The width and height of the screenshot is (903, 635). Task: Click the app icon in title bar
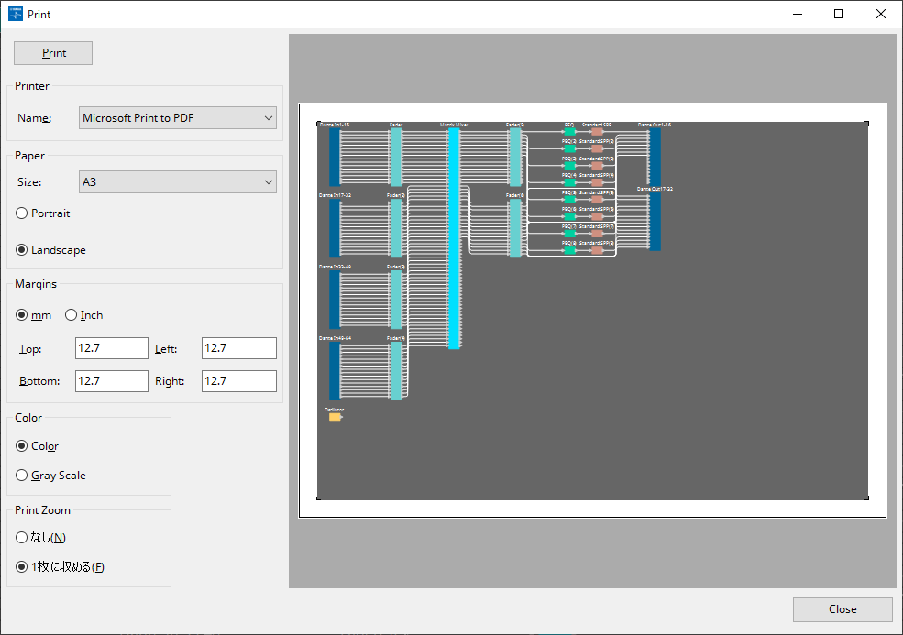point(15,14)
